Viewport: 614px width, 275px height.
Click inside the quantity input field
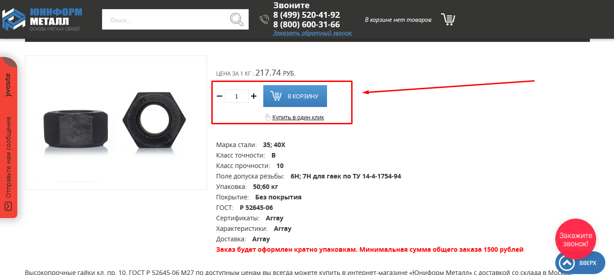click(237, 96)
